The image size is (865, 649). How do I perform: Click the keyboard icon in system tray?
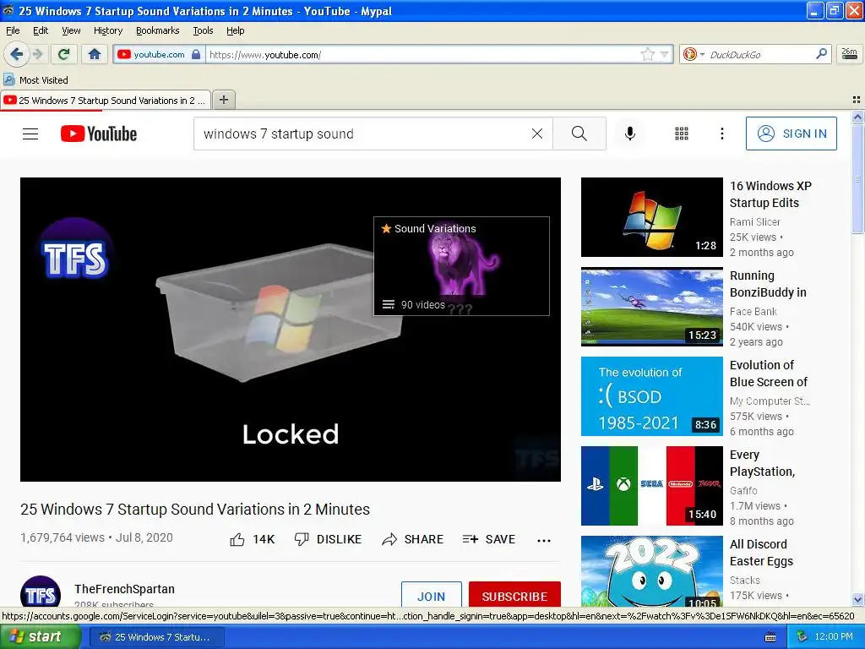[x=770, y=637]
